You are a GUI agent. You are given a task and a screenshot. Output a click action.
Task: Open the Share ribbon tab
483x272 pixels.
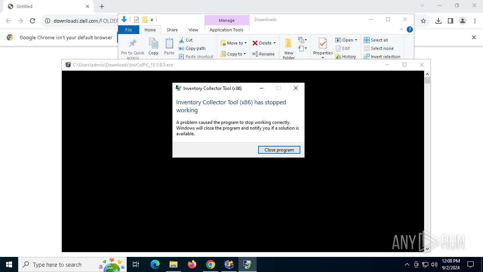click(x=172, y=30)
